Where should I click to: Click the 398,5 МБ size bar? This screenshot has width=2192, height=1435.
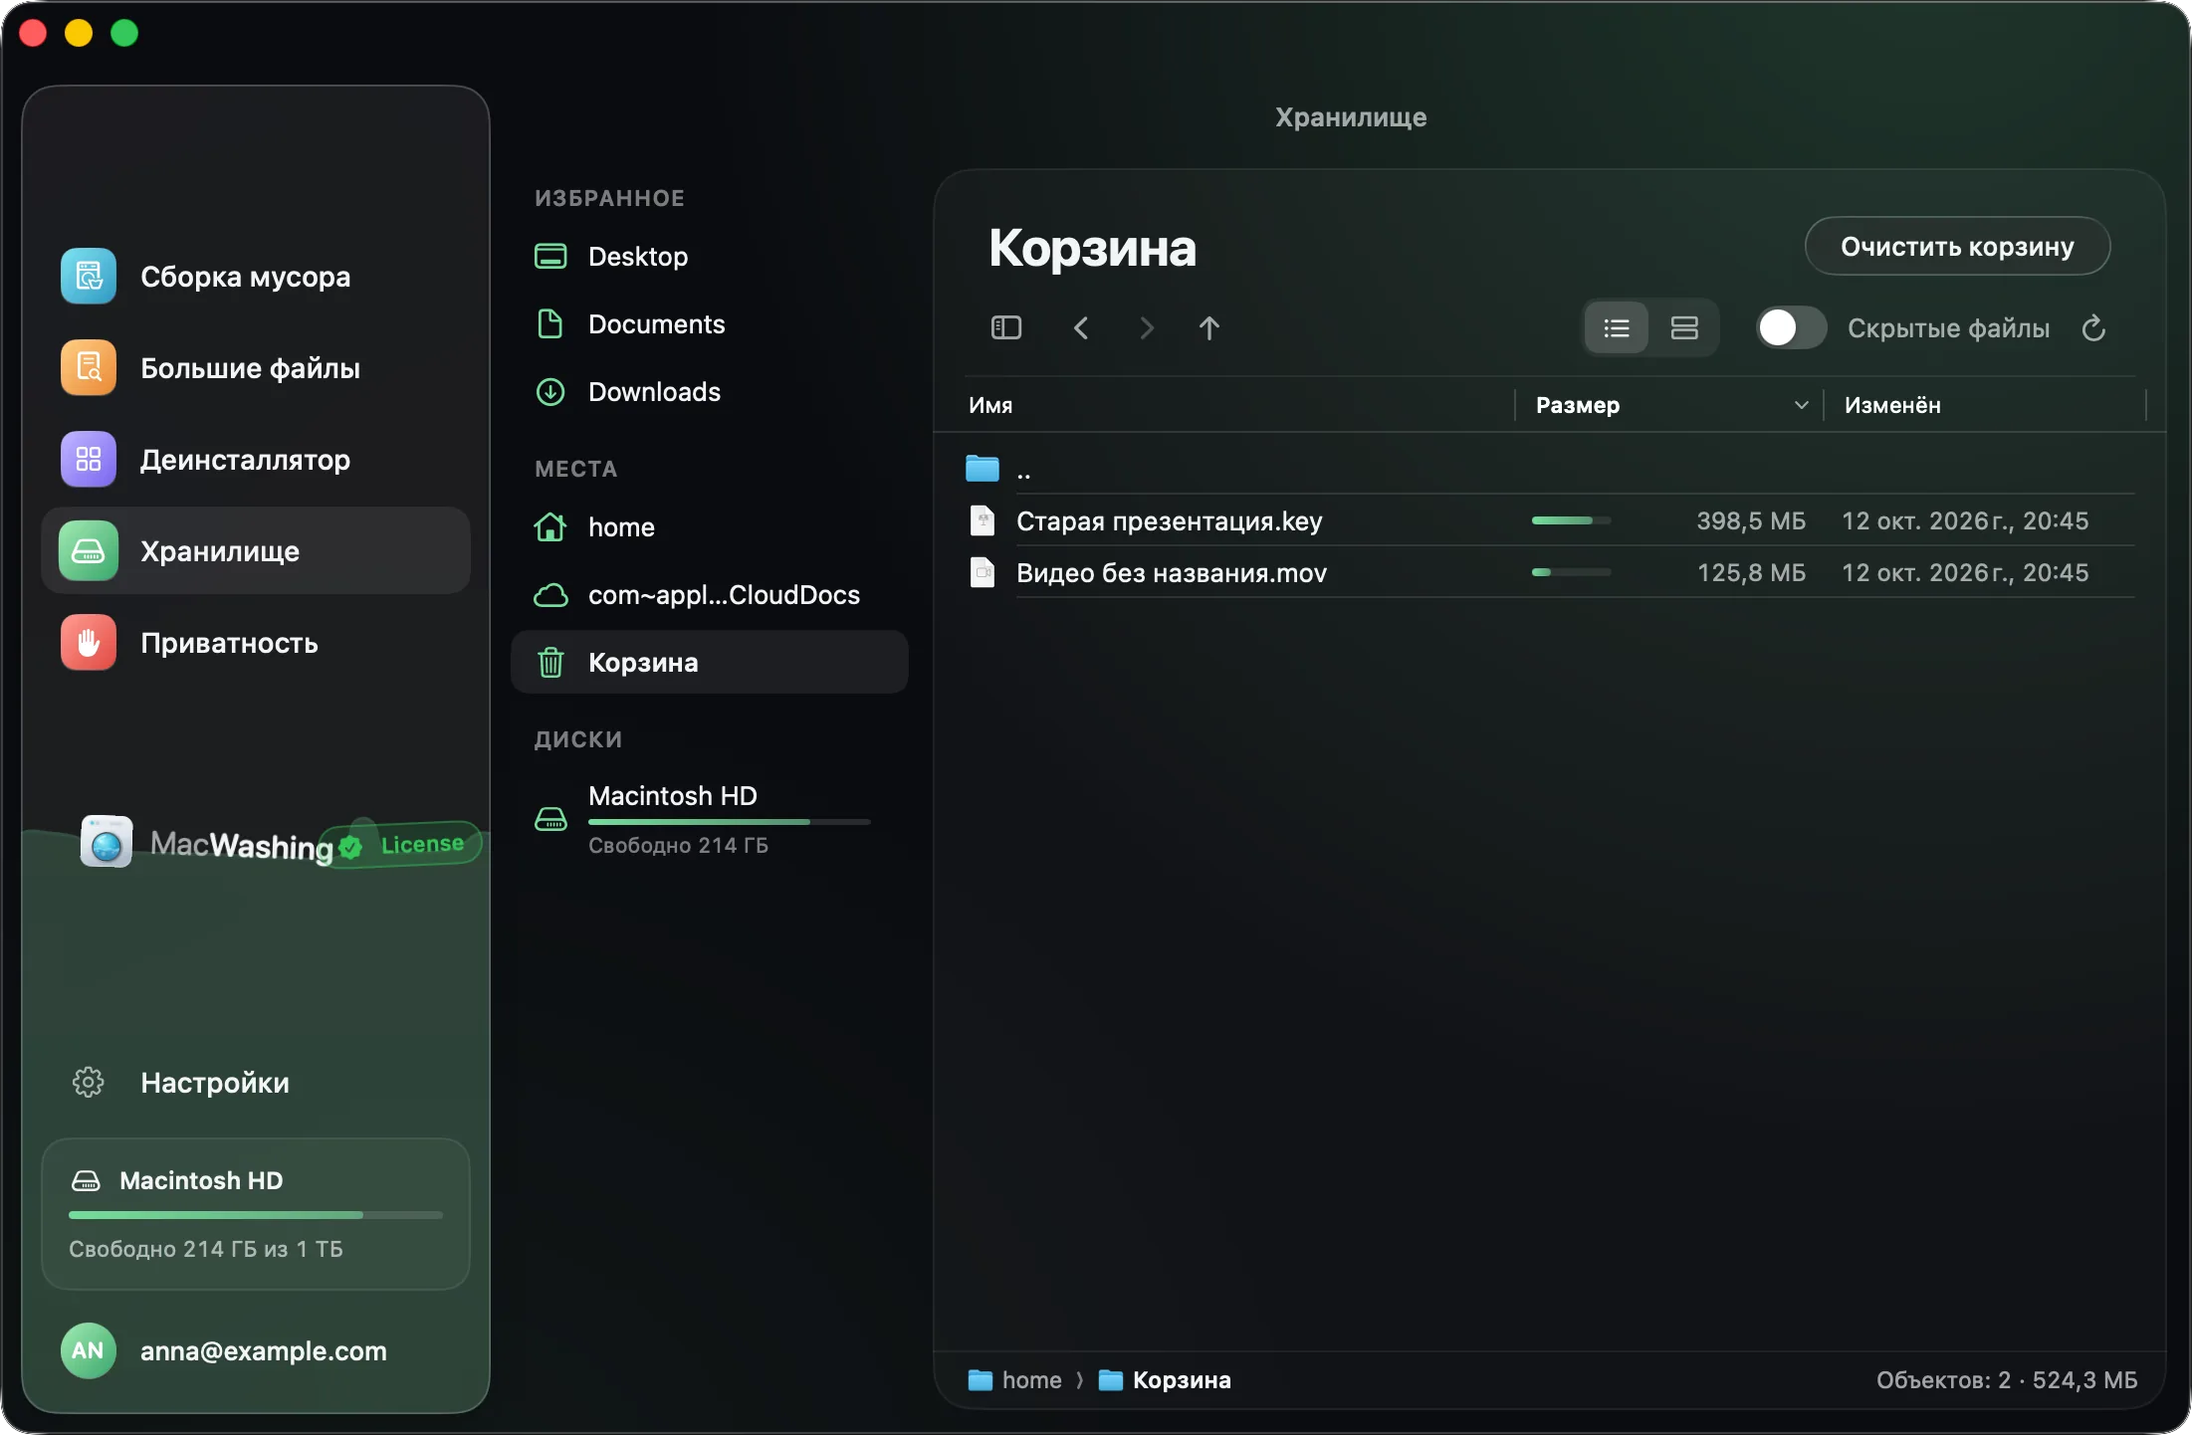pos(1571,520)
